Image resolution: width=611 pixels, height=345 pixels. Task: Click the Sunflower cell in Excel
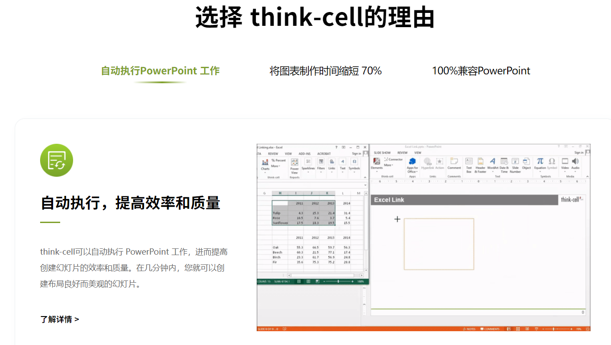click(280, 223)
